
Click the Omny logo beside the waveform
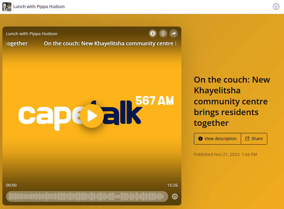[x=175, y=196]
